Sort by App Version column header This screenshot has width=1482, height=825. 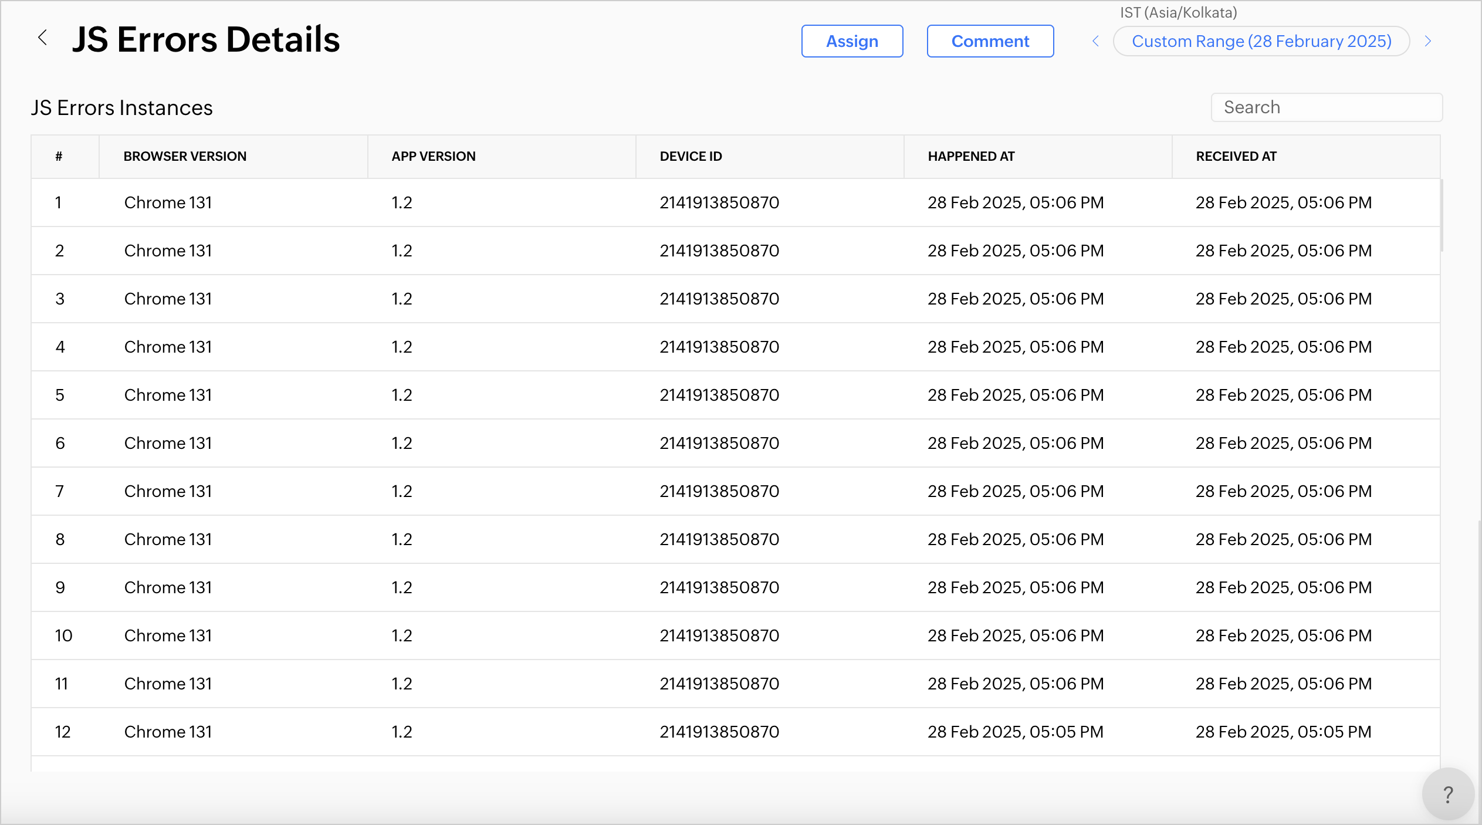434,156
